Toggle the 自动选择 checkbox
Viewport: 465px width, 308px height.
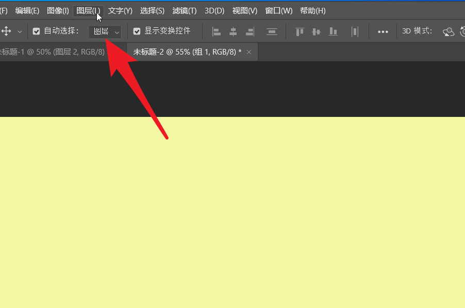[x=36, y=31]
